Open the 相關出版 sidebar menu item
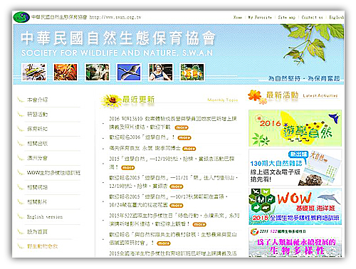This screenshot has width=356, height=269. [37, 143]
